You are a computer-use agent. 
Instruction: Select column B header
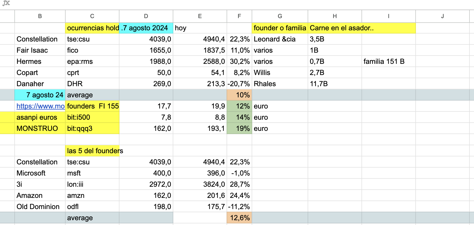pyautogui.click(x=40, y=16)
